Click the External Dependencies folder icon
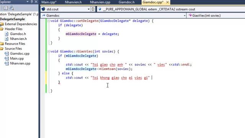The height and width of the screenshot is (138, 245). click(2, 24)
